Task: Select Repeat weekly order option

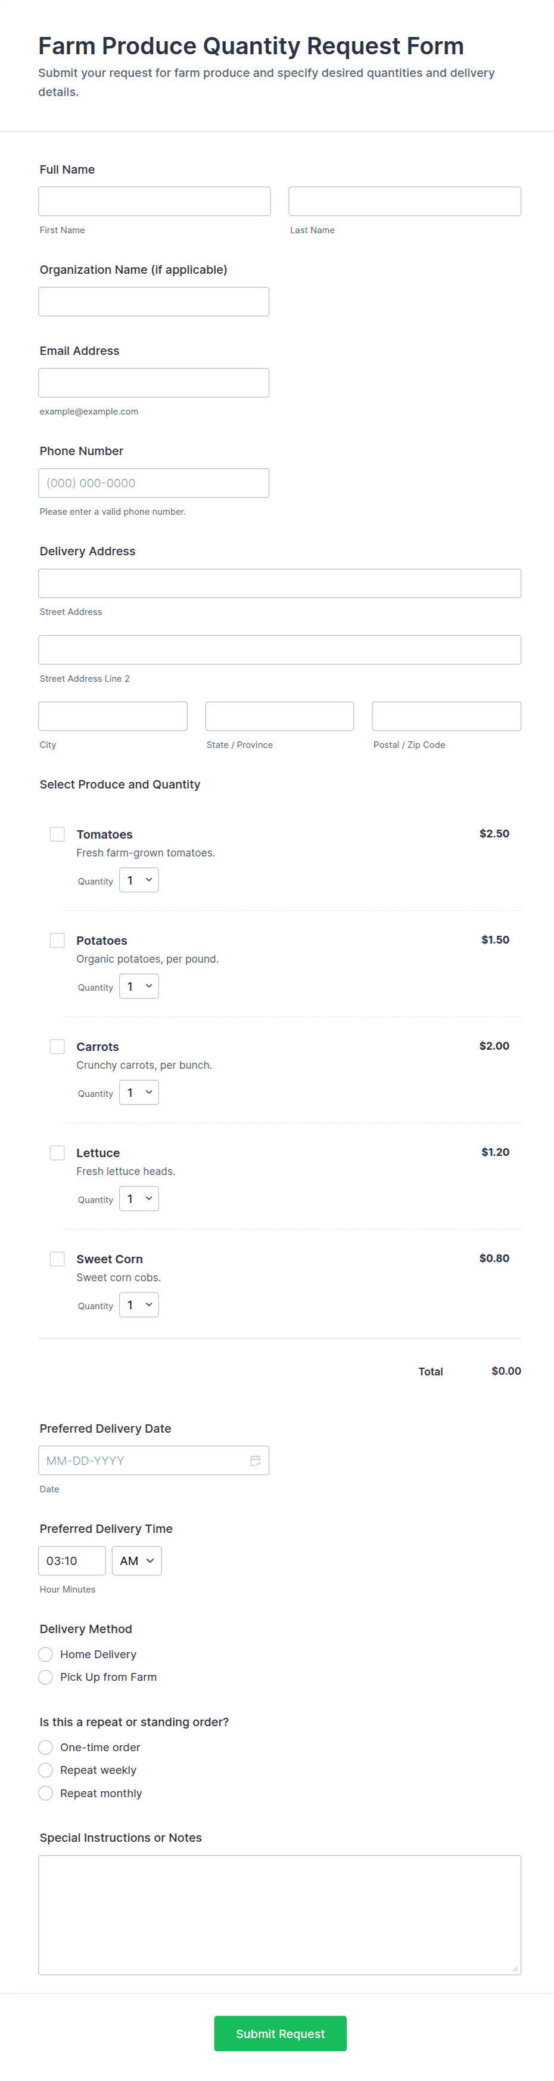Action: (x=46, y=1769)
